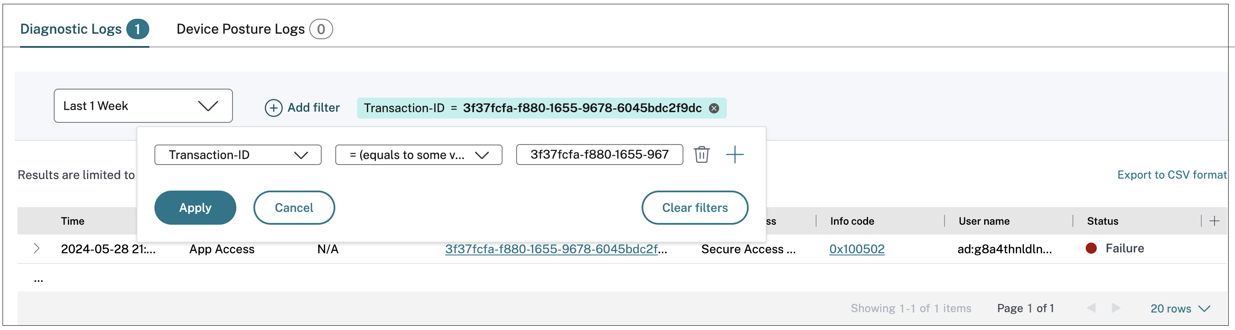Cancel the filter editing

(x=294, y=208)
